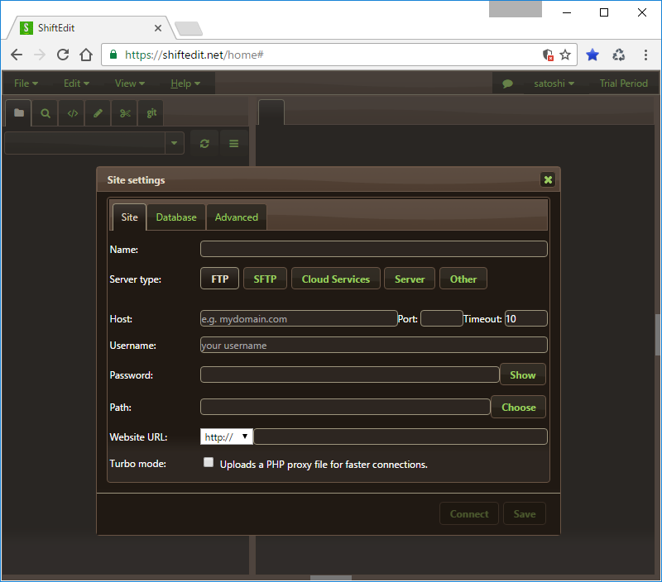Switch to the Database tab
This screenshot has height=582, width=662.
pyautogui.click(x=176, y=217)
